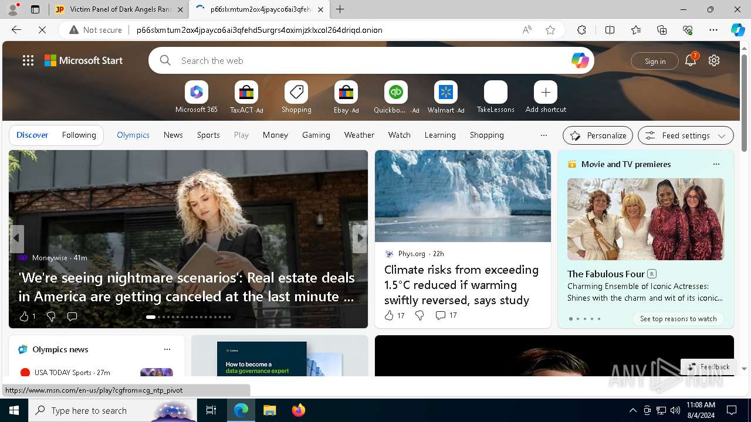
Task: Go back to previous page
Action: click(16, 30)
